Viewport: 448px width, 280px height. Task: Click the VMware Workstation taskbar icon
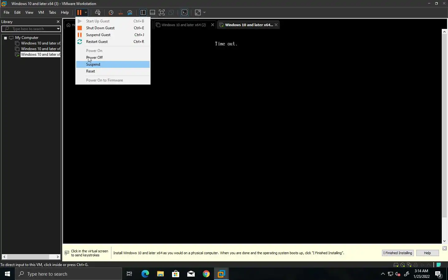[x=221, y=274]
